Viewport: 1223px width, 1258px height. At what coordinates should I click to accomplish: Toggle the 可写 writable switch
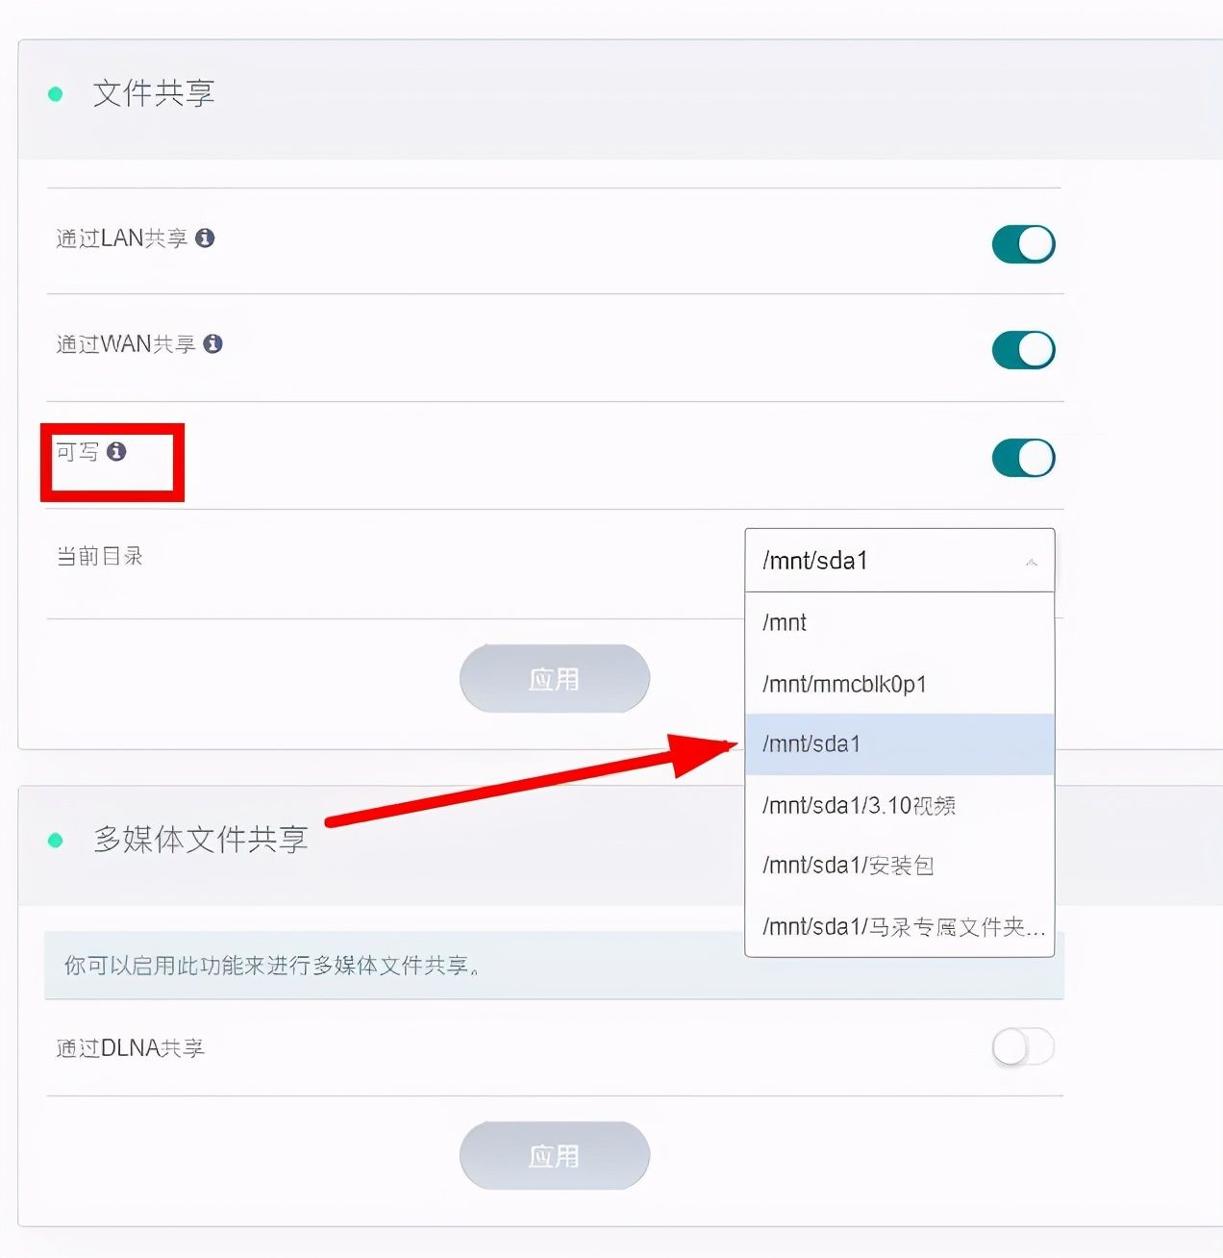coord(1023,458)
